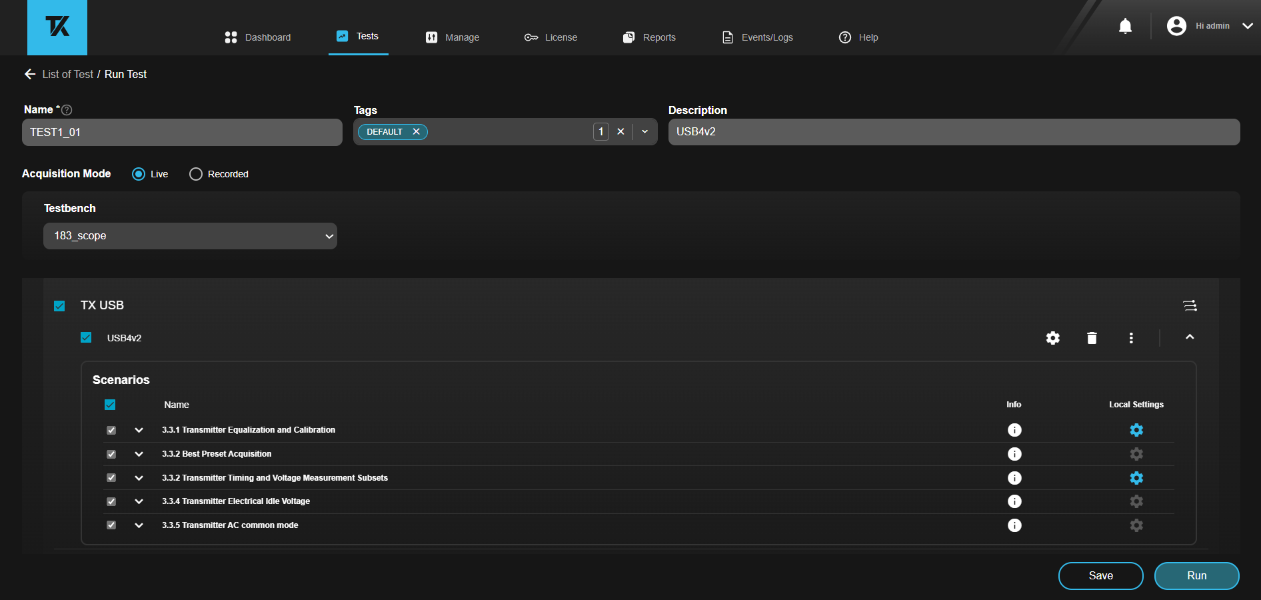The height and width of the screenshot is (600, 1261).
Task: Collapse the USB4v2 section
Action: [x=1190, y=337]
